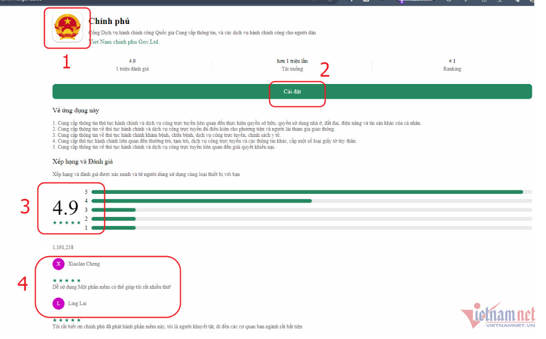Click the national emblem app icon
This screenshot has width=546, height=339.
click(67, 28)
